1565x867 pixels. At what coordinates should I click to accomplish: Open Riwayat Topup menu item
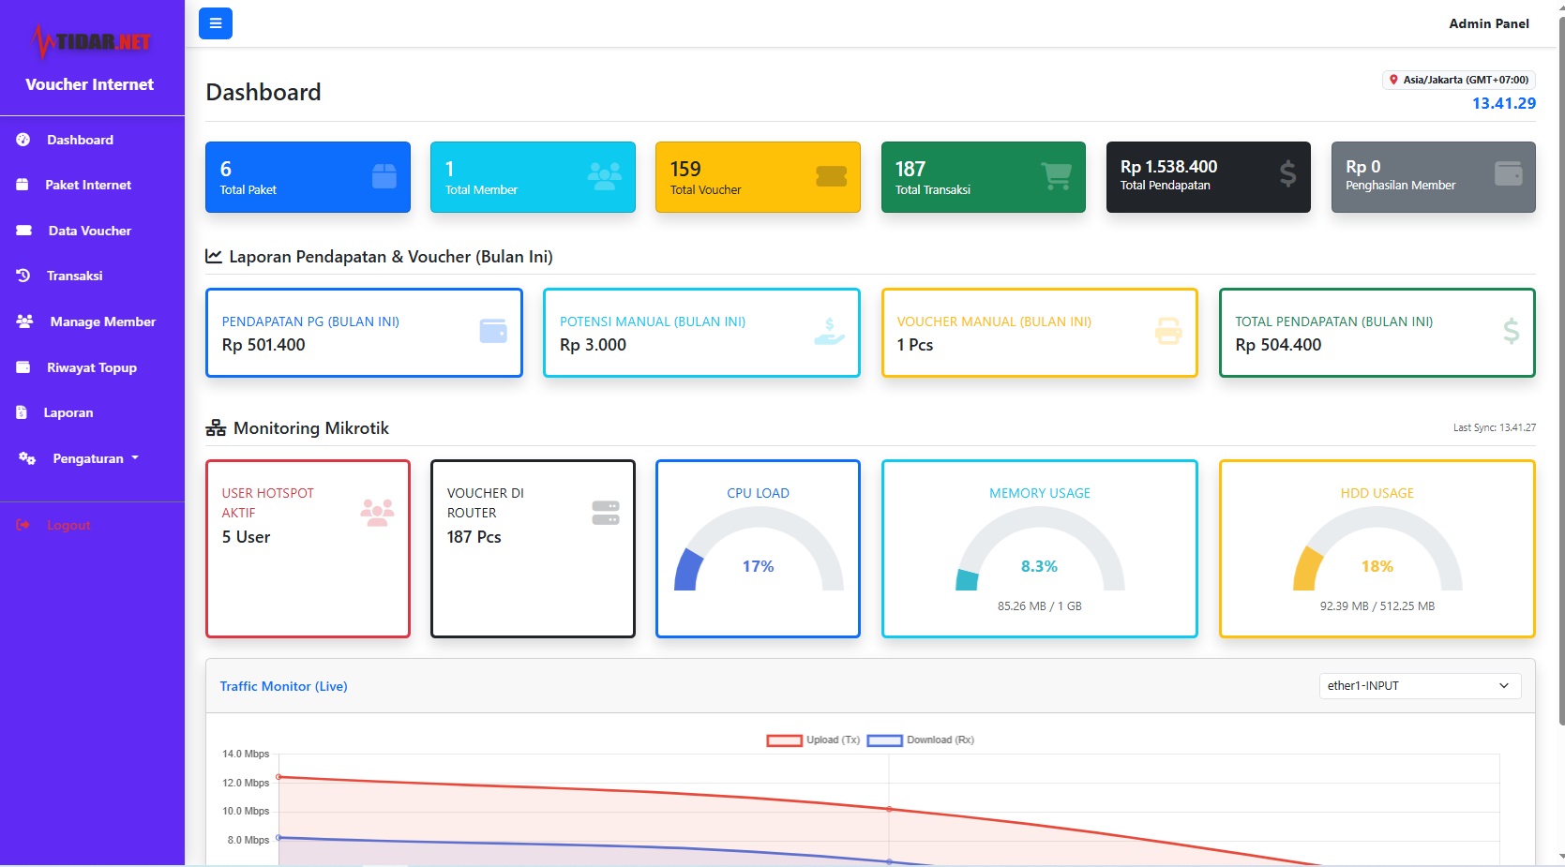pos(92,367)
